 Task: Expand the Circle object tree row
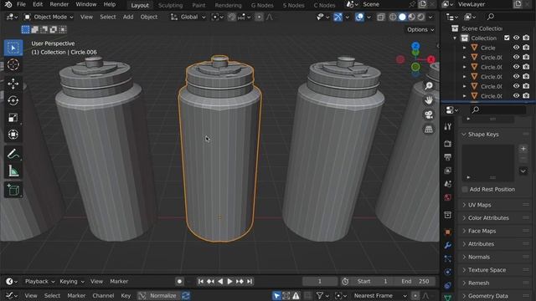(x=464, y=48)
